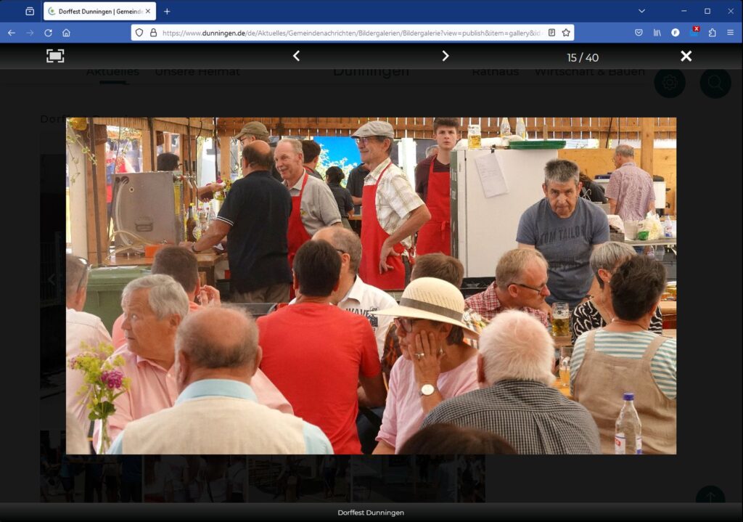
Task: Go to the previous gallery image
Action: pyautogui.click(x=296, y=56)
